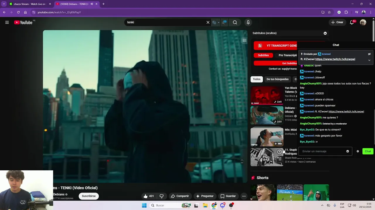Click the Suscribirse button

tap(89, 196)
